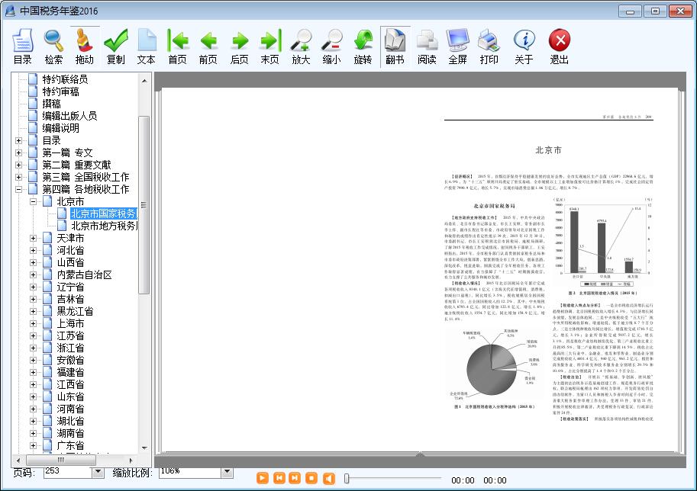The height and width of the screenshot is (491, 697).
Task: Click the orange stop playback button
Action: click(x=311, y=478)
